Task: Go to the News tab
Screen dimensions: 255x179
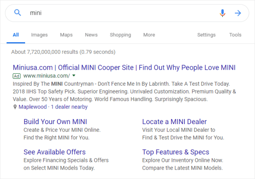Action: pos(91,35)
